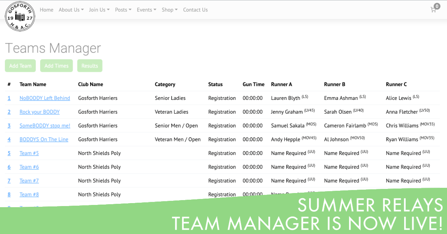Select runner Samuel Sakala

click(x=288, y=126)
